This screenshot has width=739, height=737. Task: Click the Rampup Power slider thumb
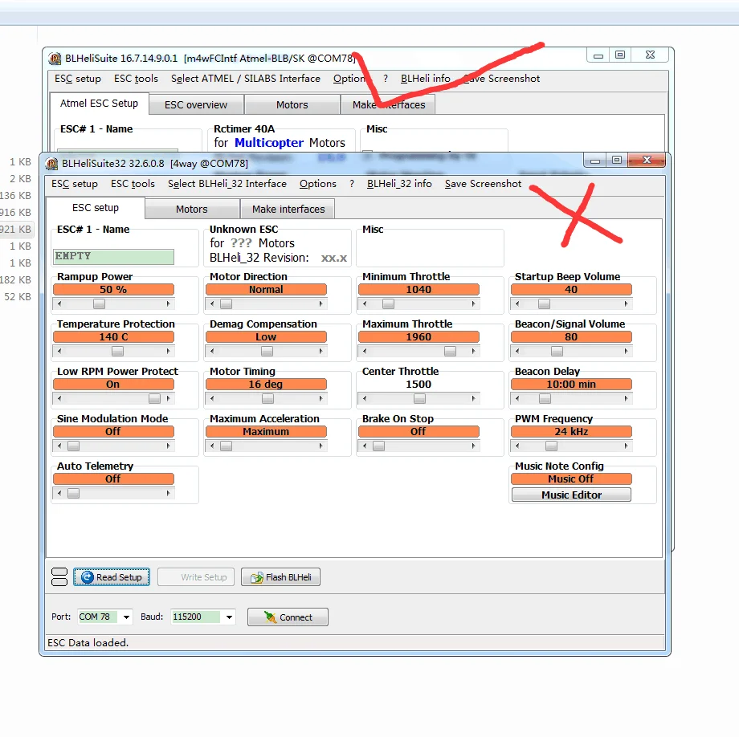[99, 304]
